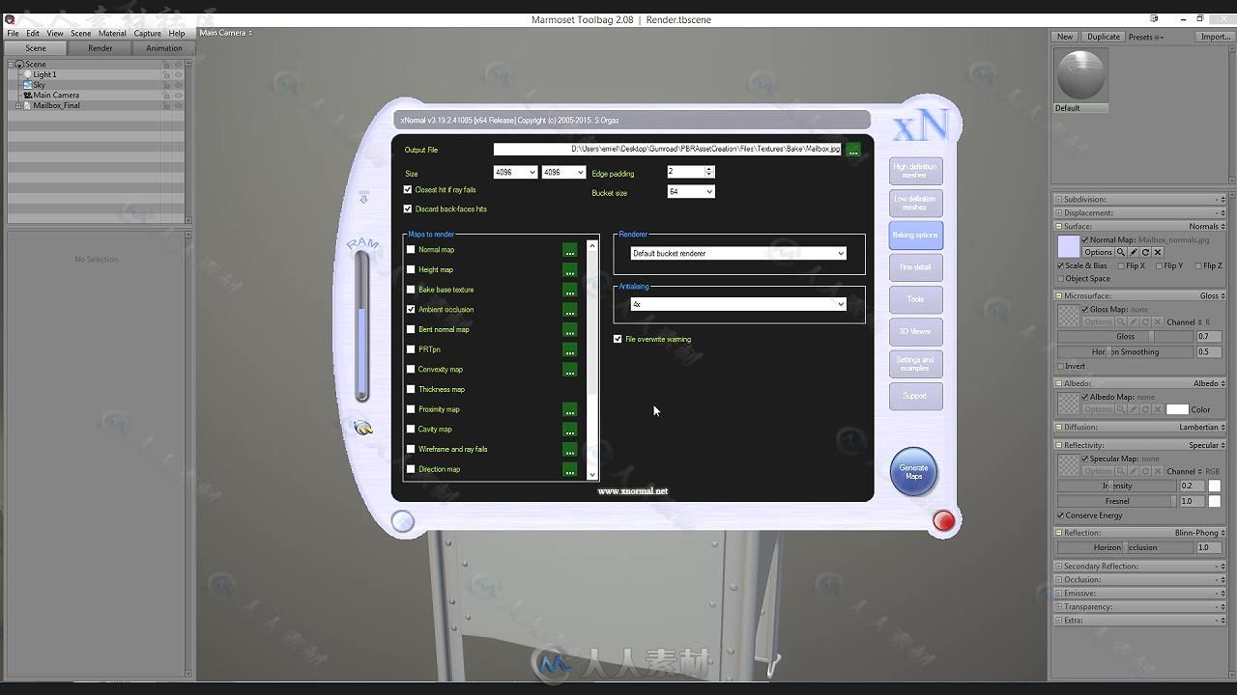Enable Height map checkbox
The width and height of the screenshot is (1237, 695).
click(x=411, y=270)
